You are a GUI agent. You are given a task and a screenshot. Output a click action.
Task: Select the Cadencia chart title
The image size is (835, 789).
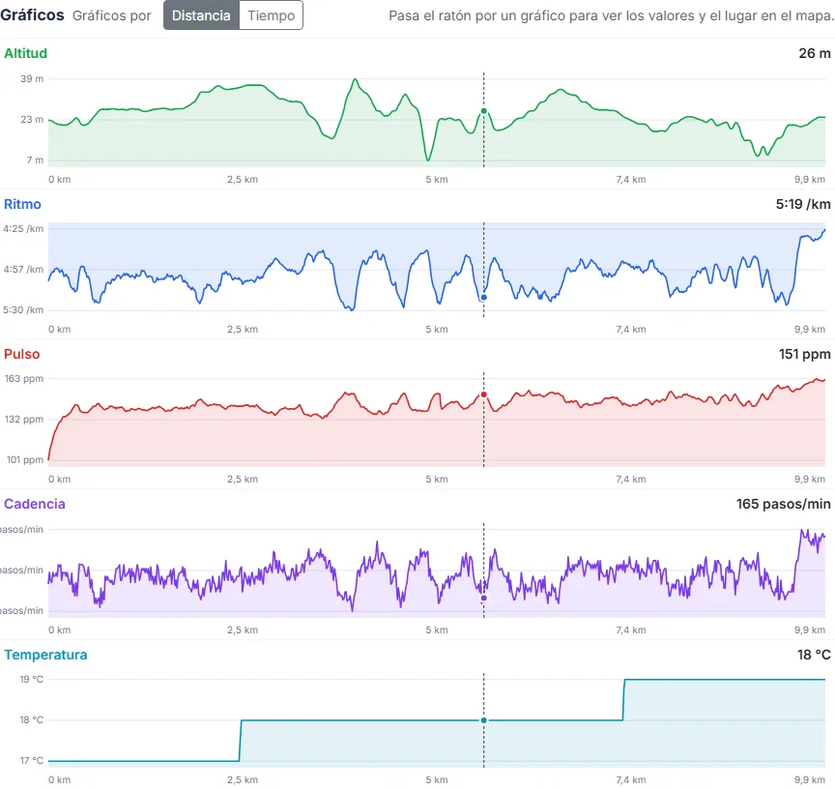coord(35,504)
